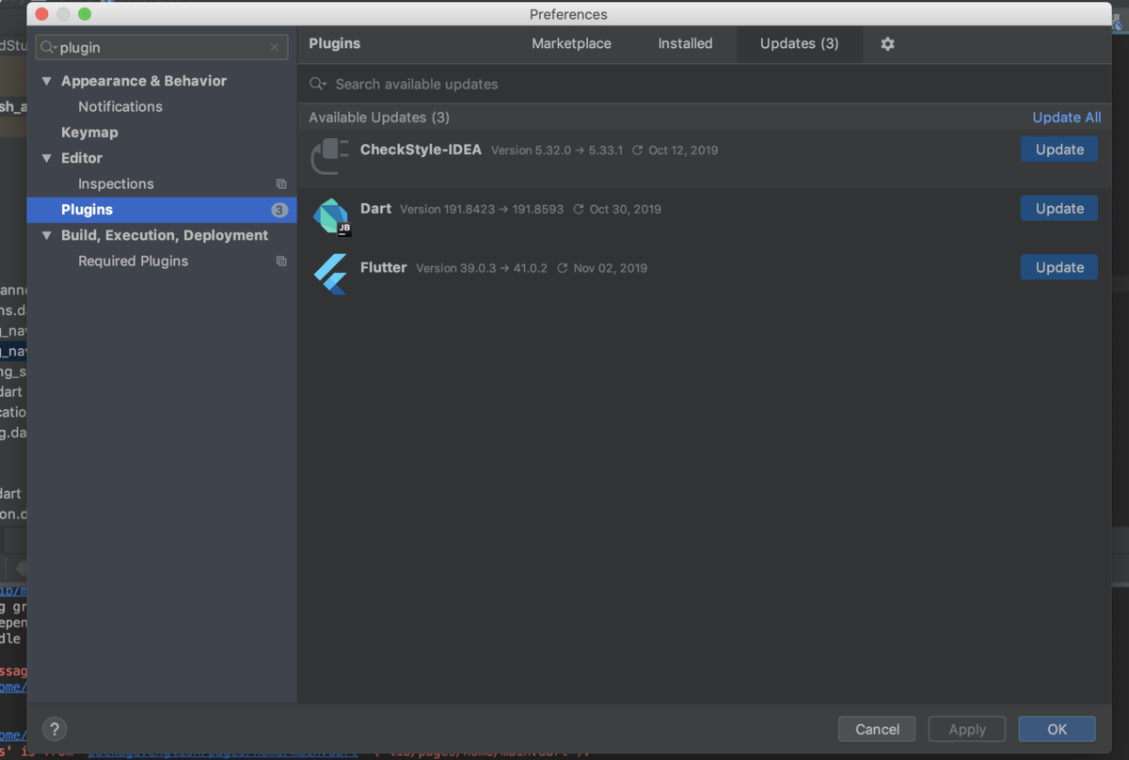Click the Oct 30, 2019 date
This screenshot has height=760, width=1129.
pos(626,209)
